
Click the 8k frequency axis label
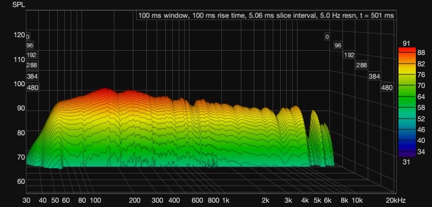pyautogui.click(x=345, y=200)
